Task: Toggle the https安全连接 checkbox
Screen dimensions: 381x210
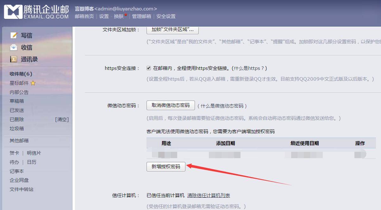Action: click(x=149, y=68)
